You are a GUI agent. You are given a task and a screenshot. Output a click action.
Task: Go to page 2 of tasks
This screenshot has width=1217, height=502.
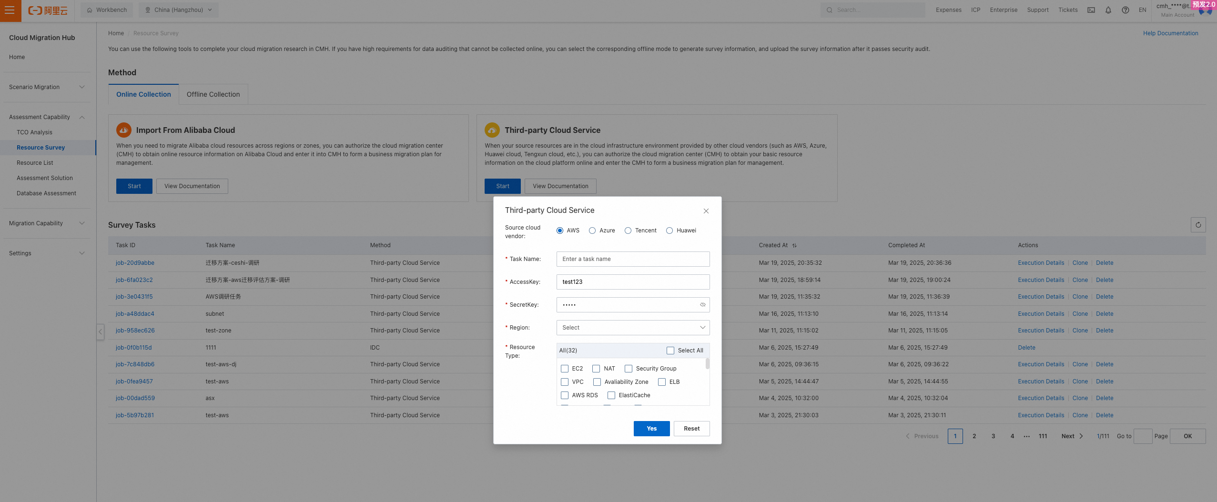974,436
